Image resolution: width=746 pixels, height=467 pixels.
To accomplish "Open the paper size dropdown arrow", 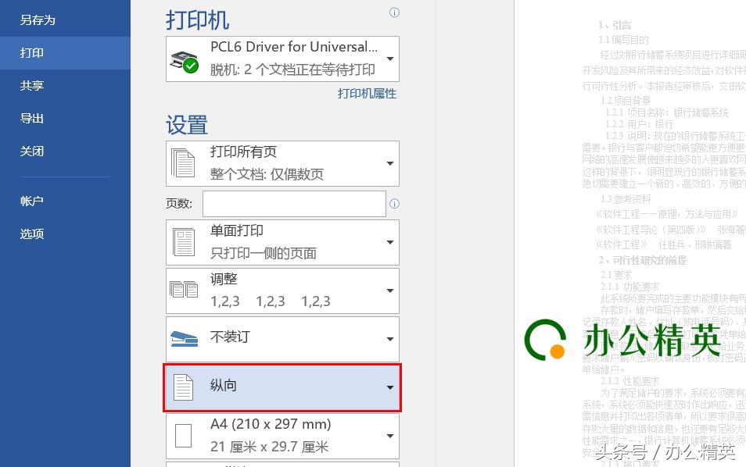I will tap(389, 435).
